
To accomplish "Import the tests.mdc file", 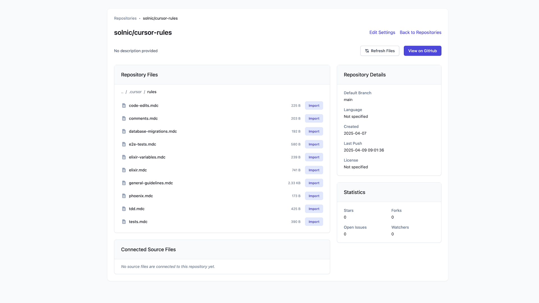I will [314, 222].
